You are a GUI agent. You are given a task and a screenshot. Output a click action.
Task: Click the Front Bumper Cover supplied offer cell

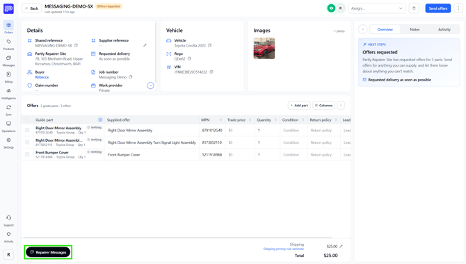coord(152,155)
